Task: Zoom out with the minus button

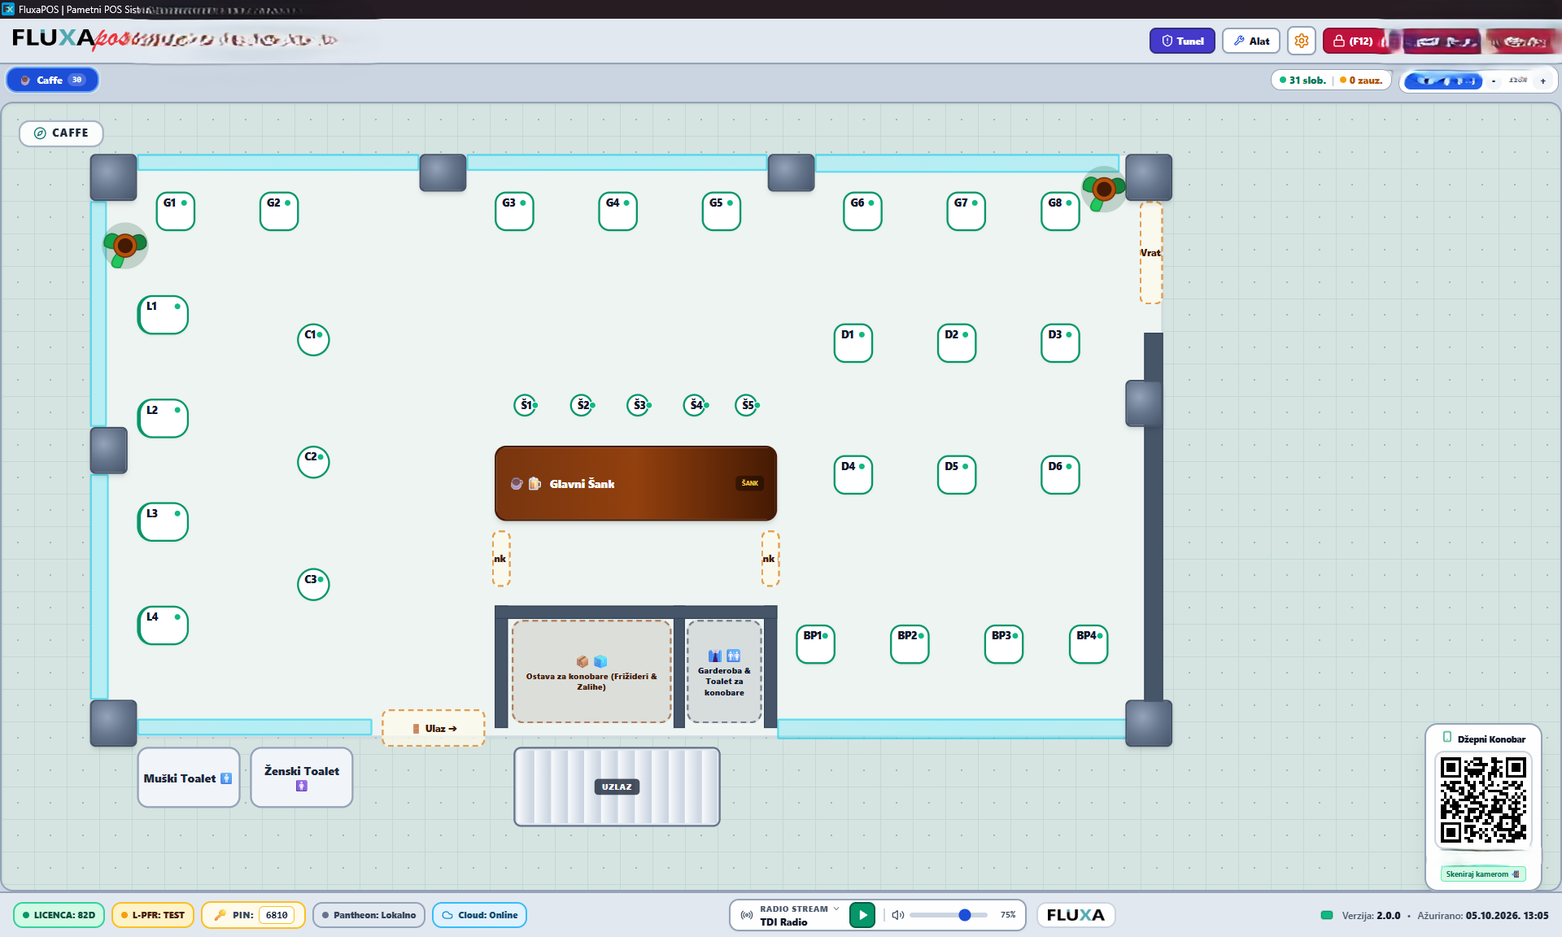Action: point(1494,81)
